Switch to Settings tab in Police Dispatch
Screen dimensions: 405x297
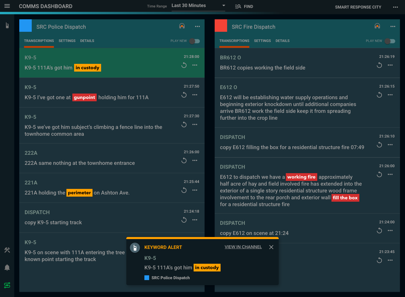(x=67, y=41)
